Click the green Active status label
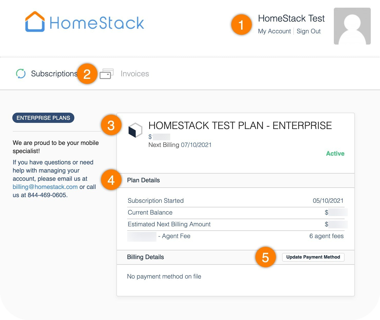380x320 pixels. point(335,154)
